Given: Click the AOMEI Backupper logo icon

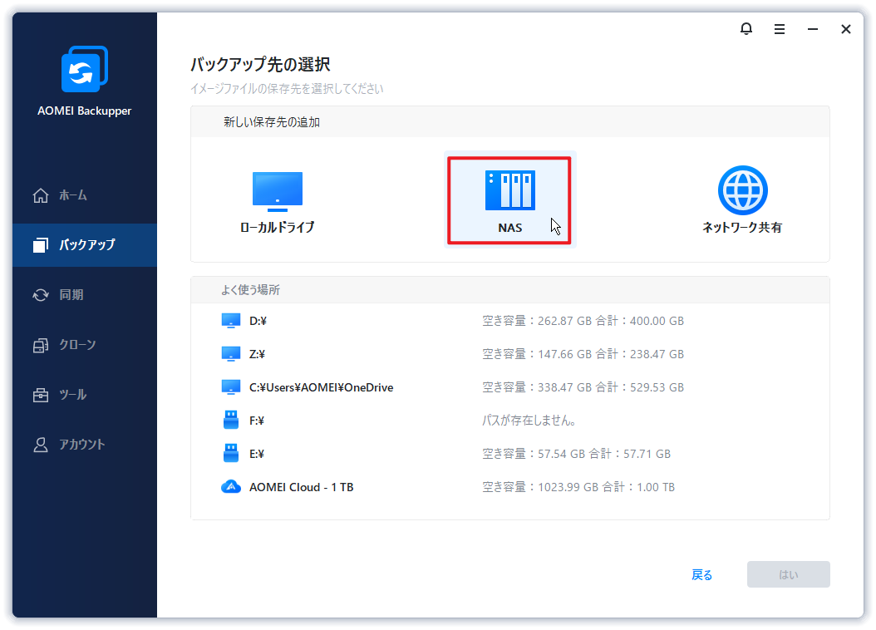Looking at the screenshot, I should 84,70.
